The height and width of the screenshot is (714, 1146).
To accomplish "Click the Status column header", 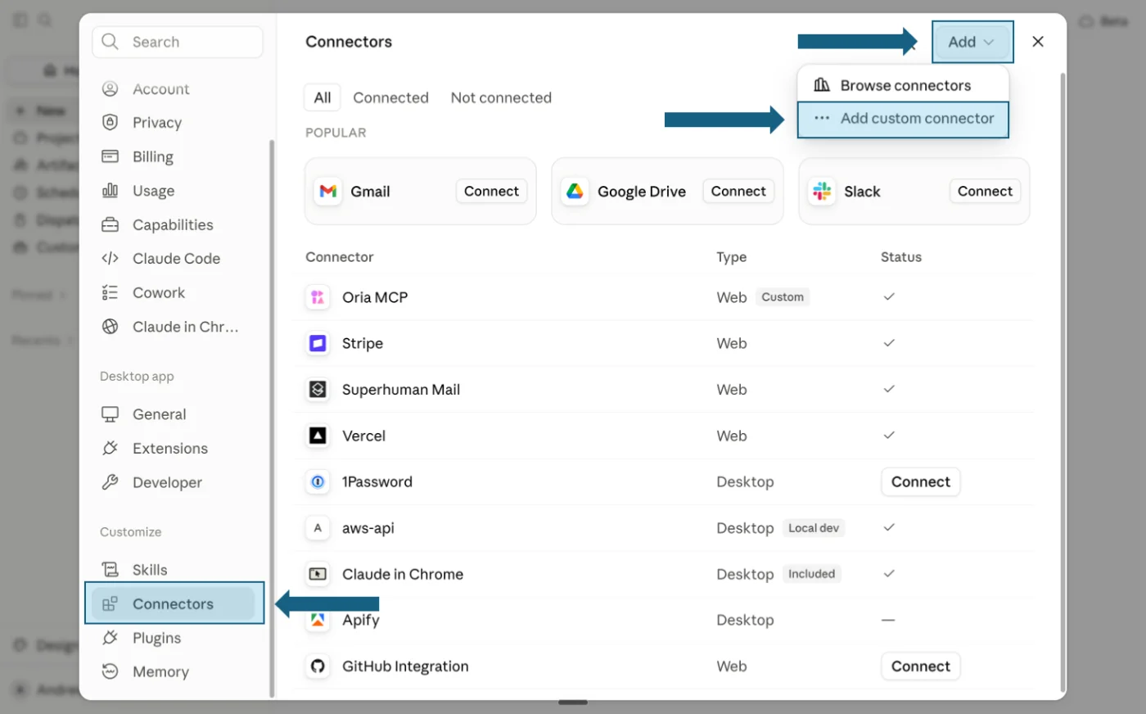I will pos(901,256).
